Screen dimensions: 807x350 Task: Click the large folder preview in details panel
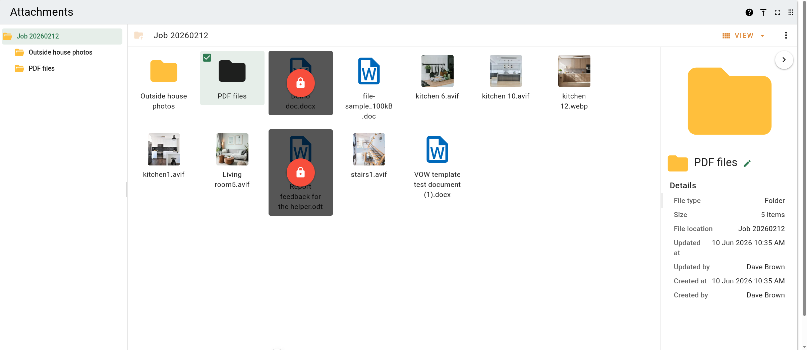(730, 101)
